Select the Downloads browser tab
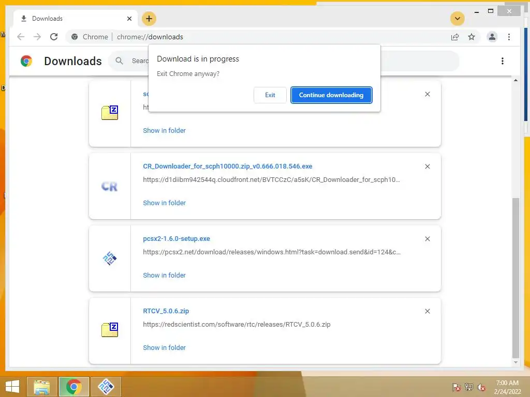 pyautogui.click(x=76, y=19)
